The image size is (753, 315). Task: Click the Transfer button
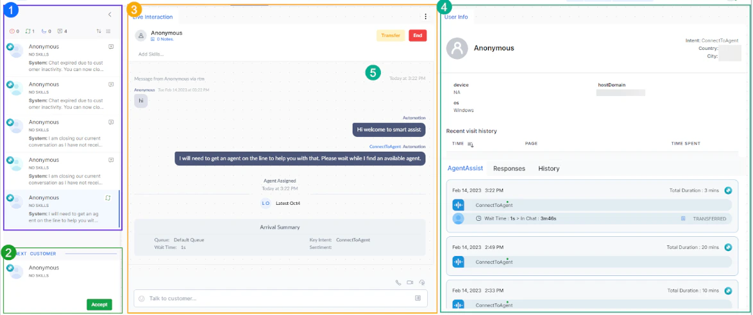391,35
